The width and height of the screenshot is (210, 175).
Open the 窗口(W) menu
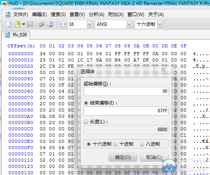click(136, 14)
